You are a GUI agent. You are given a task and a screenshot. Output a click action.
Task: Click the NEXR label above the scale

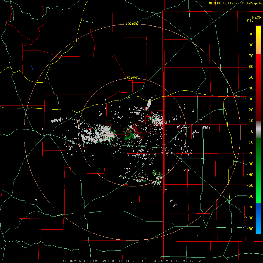point(257,18)
